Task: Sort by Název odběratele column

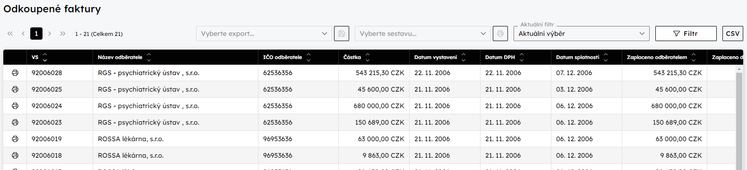Action: (x=149, y=57)
